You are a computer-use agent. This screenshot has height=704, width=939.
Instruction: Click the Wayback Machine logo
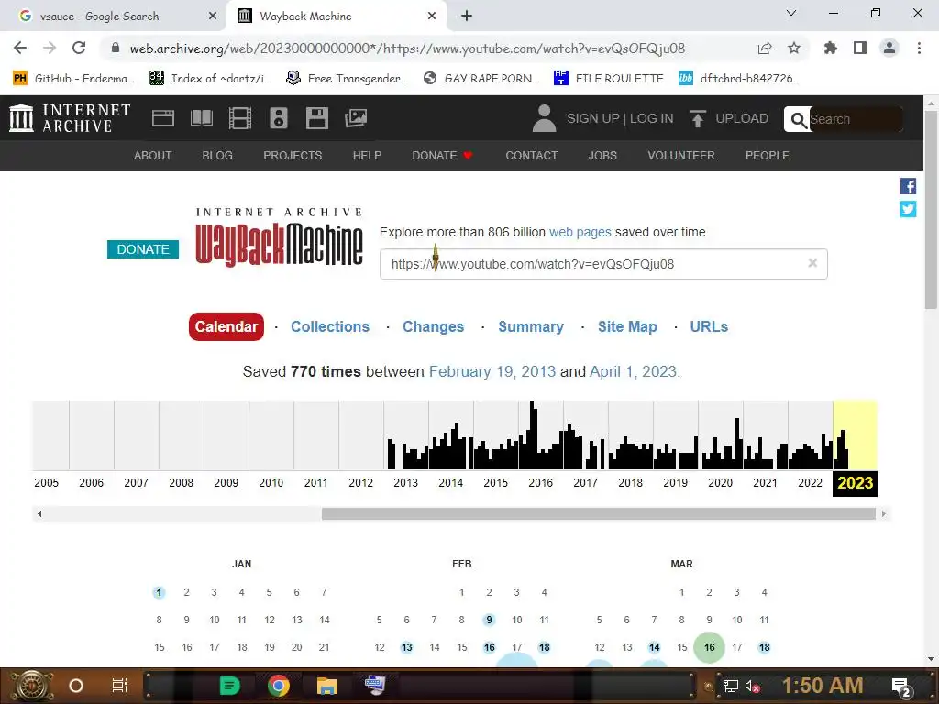279,237
